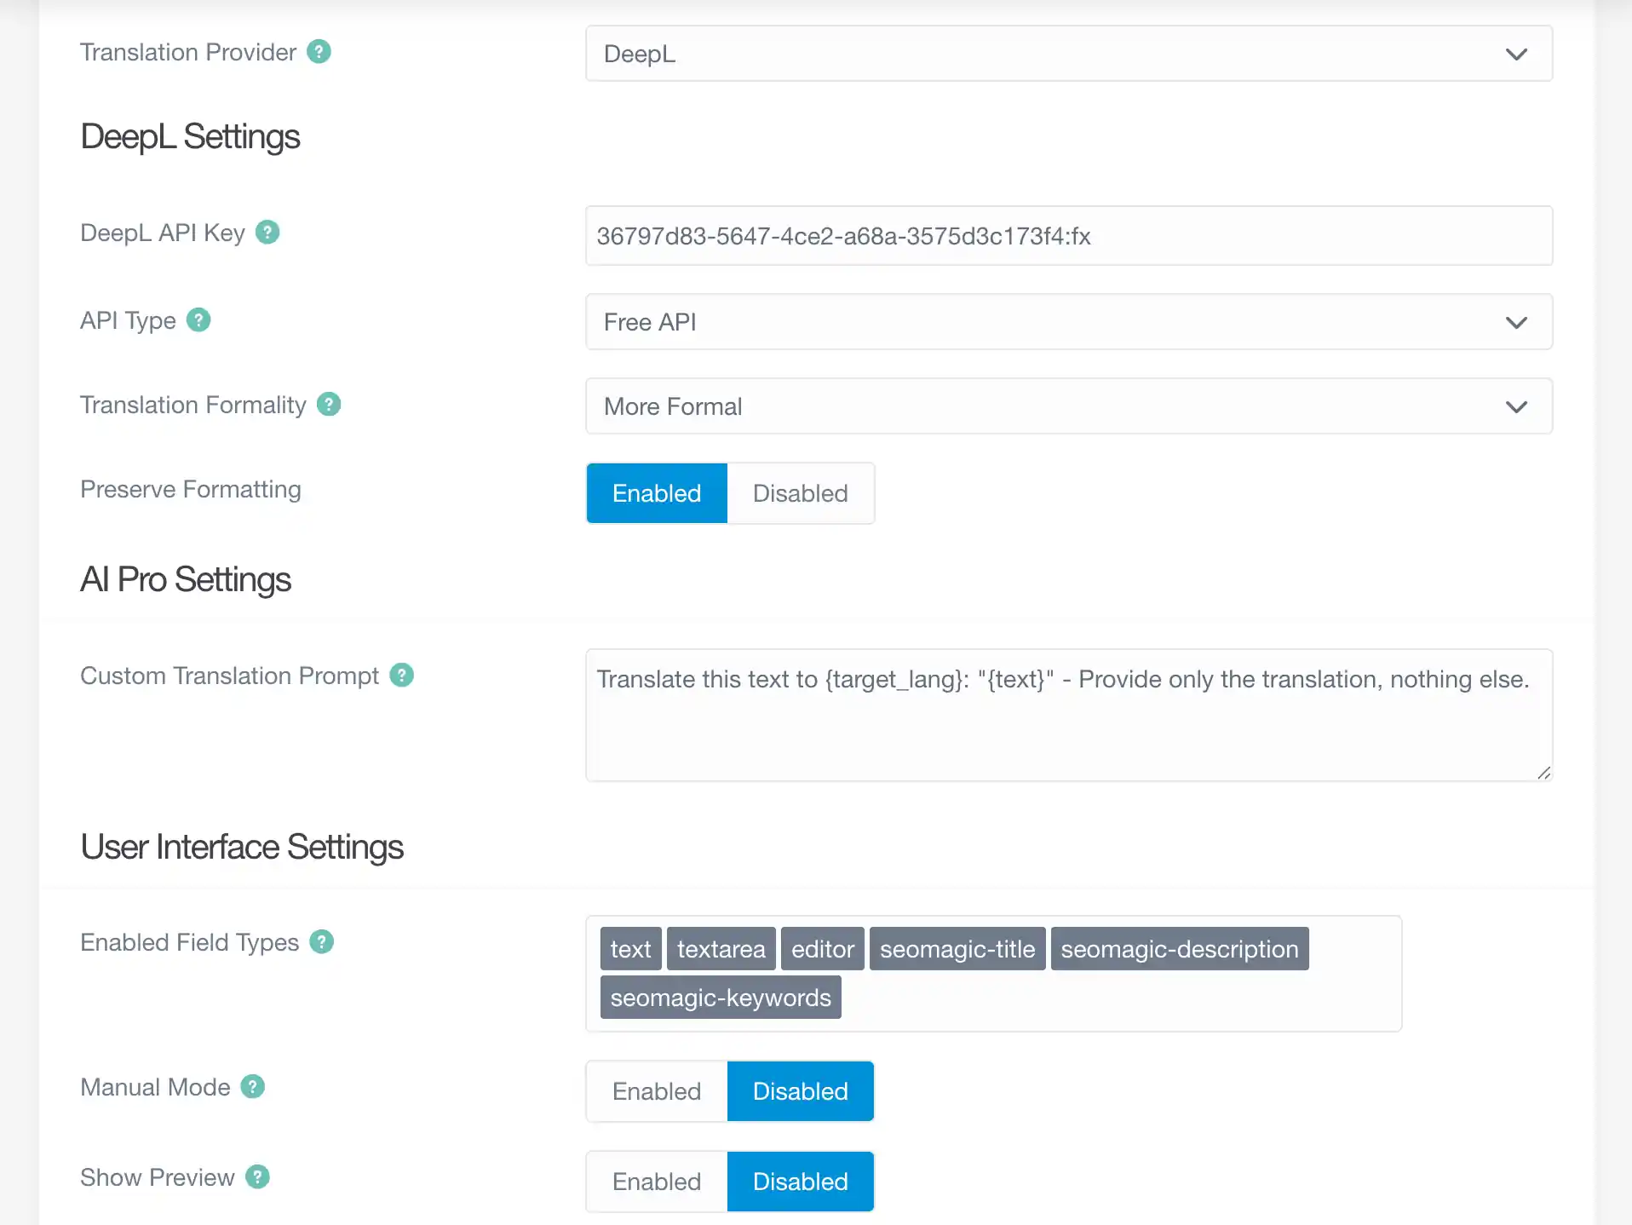Focus the Custom Translation Prompt textarea
The height and width of the screenshot is (1225, 1632).
(x=1068, y=724)
